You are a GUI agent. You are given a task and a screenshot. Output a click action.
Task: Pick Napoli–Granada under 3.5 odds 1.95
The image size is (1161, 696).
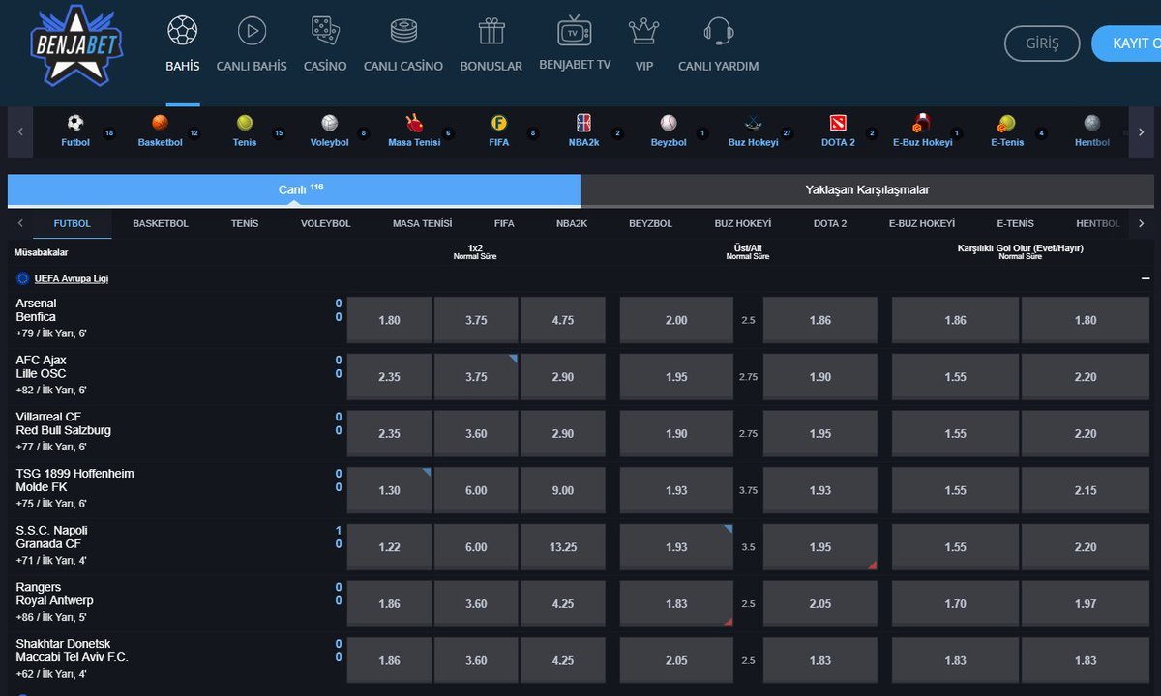pyautogui.click(x=820, y=547)
